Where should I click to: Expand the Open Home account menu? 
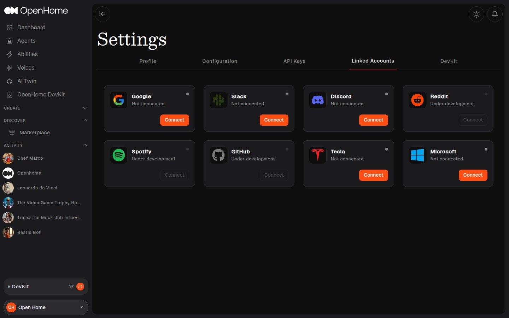[46, 307]
